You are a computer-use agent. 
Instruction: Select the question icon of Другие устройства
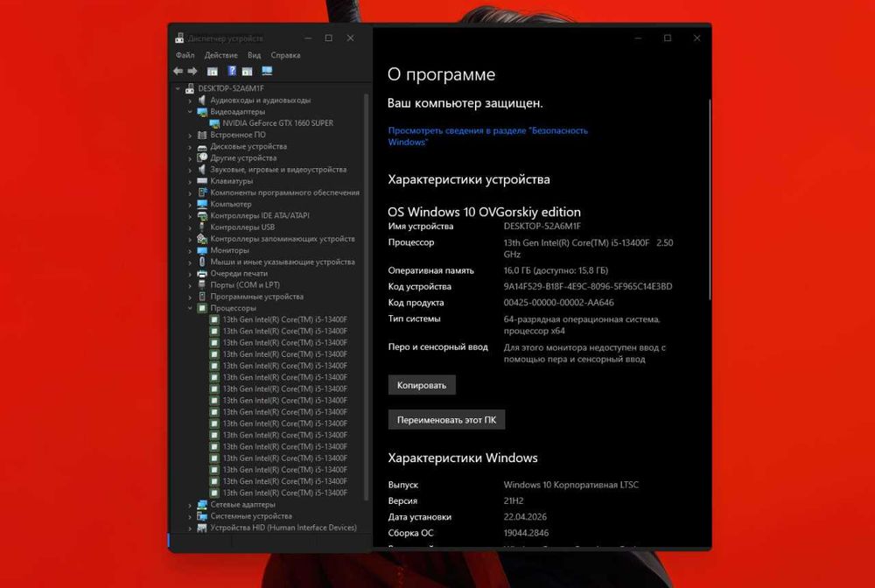(202, 157)
